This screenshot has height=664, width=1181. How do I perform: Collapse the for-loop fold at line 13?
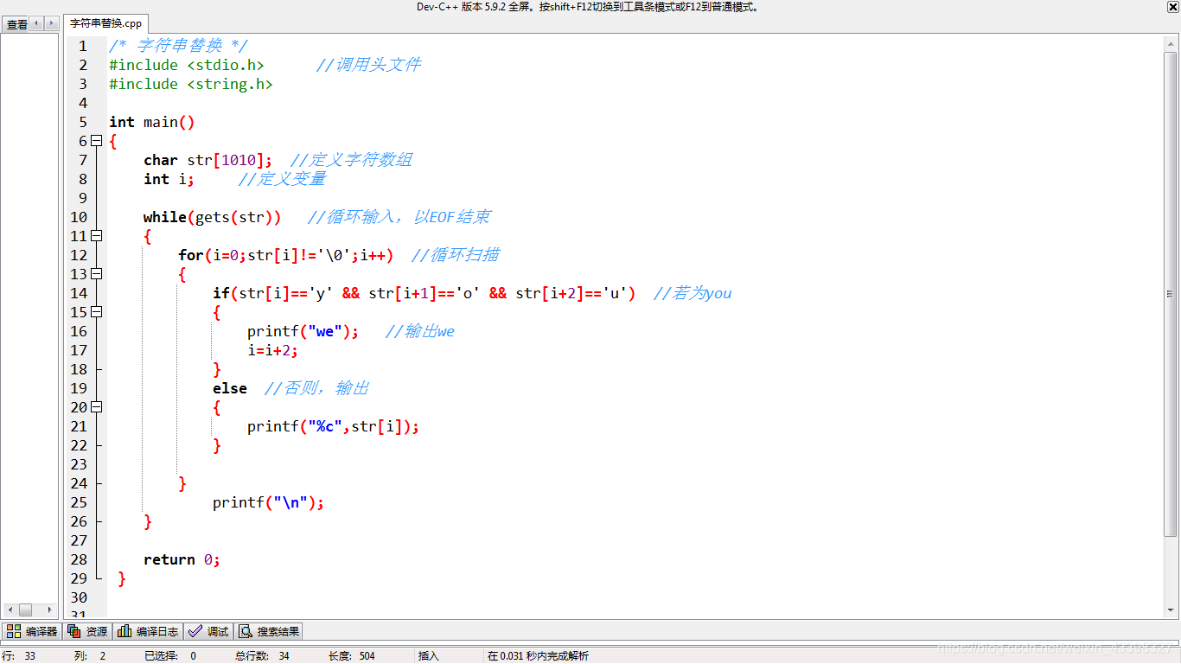coord(97,274)
